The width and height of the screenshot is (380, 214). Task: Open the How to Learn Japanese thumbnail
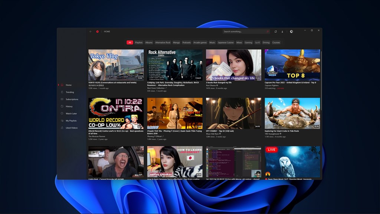pyautogui.click(x=175, y=162)
